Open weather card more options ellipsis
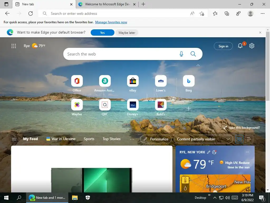Image resolution: width=270 pixels, height=203 pixels. (x=247, y=152)
